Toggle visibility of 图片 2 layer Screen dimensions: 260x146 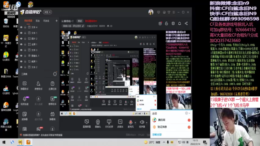point(21,39)
